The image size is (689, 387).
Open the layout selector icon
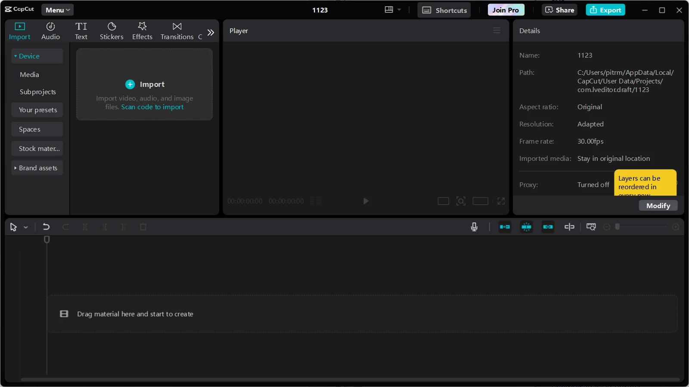pos(389,9)
